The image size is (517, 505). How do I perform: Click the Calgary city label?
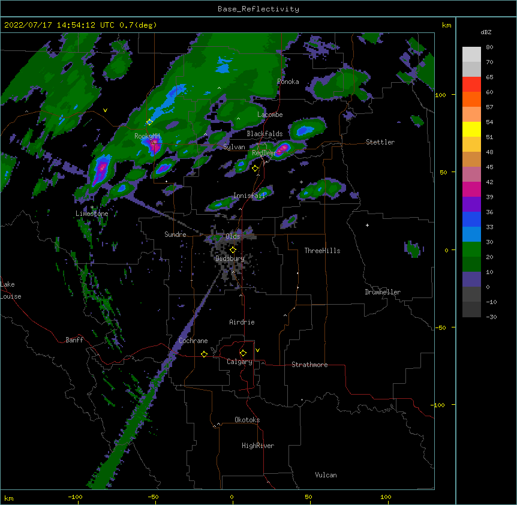click(239, 362)
